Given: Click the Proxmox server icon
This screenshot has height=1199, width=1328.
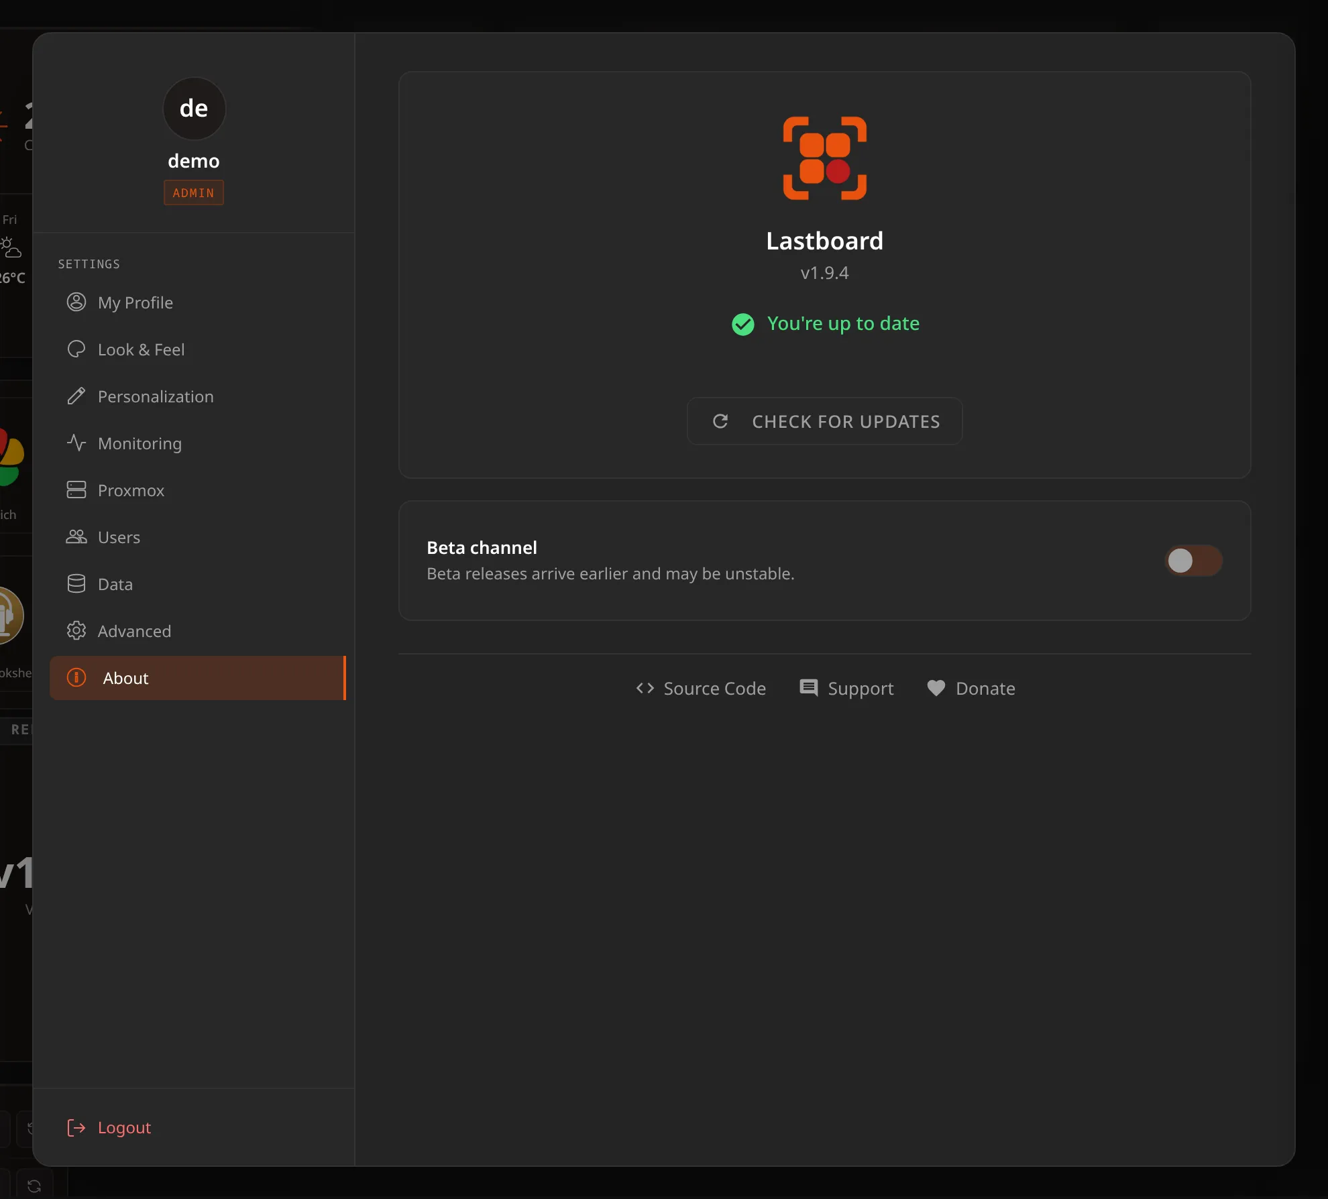Looking at the screenshot, I should click(76, 490).
